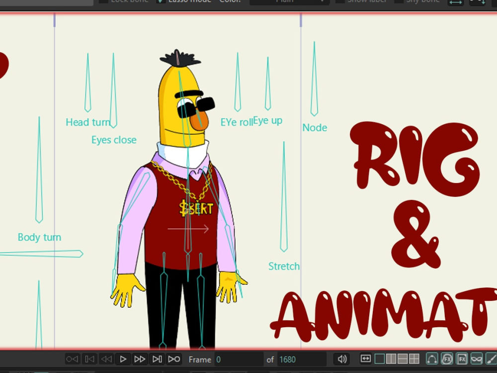Step forward one frame
The width and height of the screenshot is (497, 373).
(157, 359)
